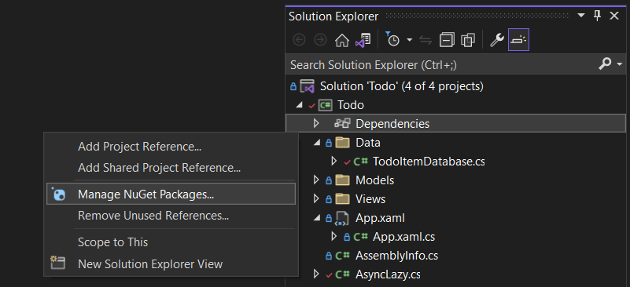Switch between solutions and folder views icon
The height and width of the screenshot is (287, 630).
363,40
